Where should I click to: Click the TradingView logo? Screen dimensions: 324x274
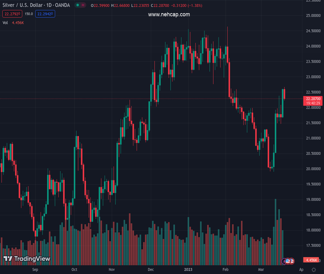pos(26,259)
